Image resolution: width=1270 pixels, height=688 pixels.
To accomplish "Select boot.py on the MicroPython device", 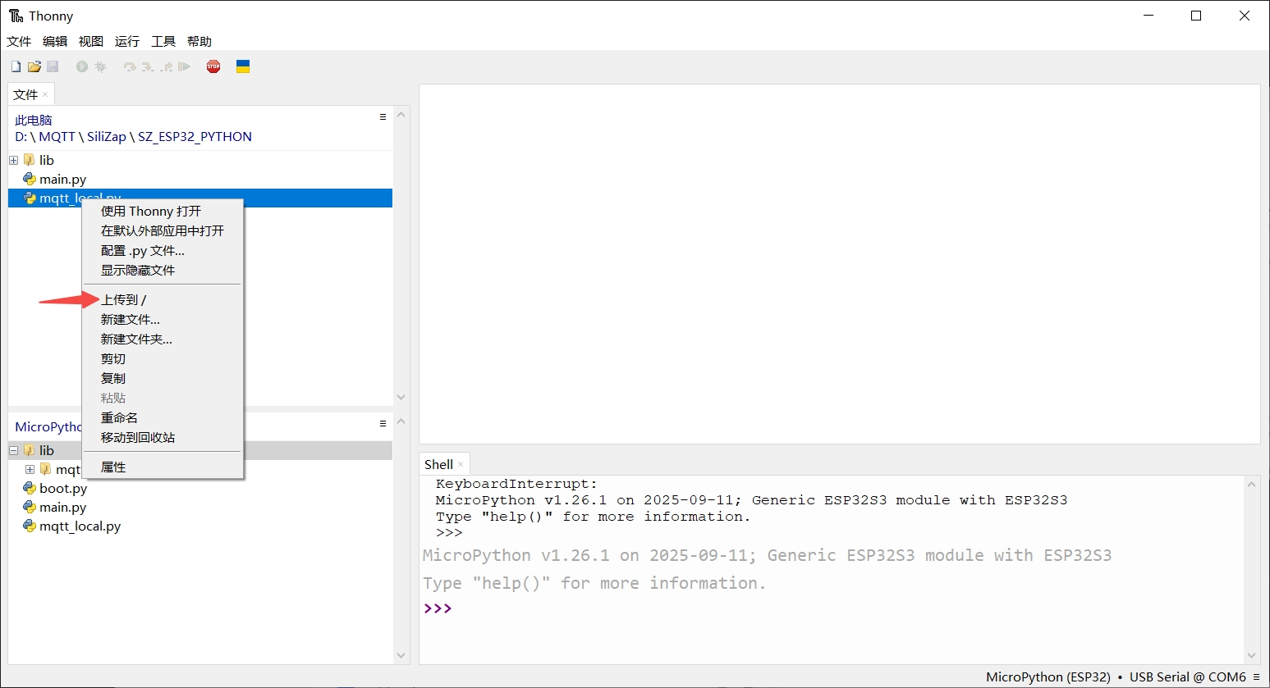I will click(63, 488).
